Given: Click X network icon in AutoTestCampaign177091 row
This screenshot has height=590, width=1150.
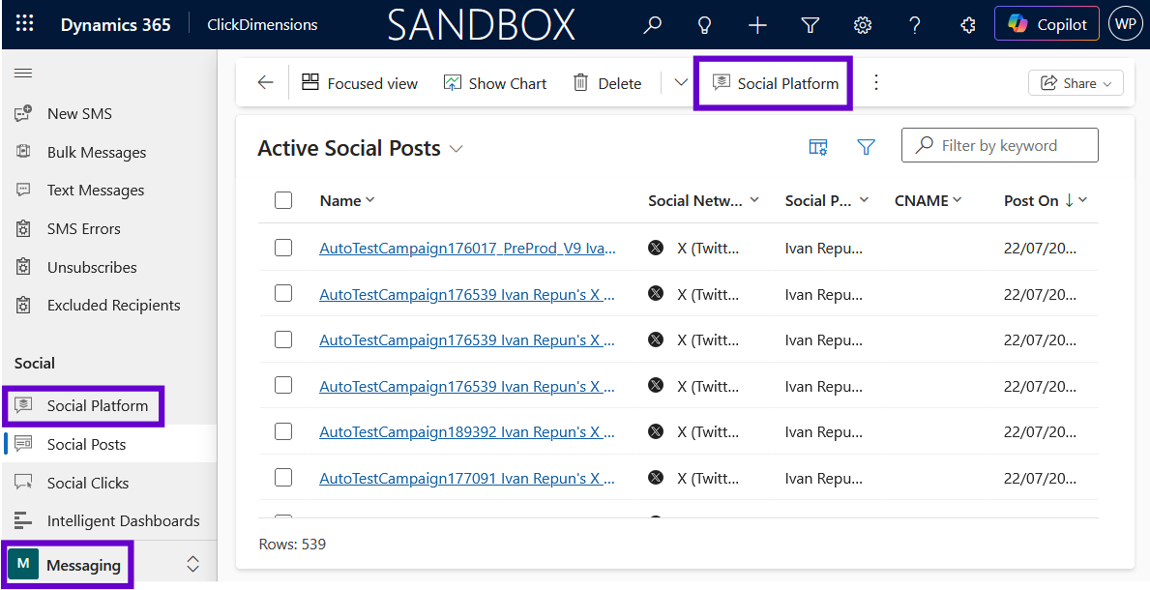Looking at the screenshot, I should [x=656, y=478].
